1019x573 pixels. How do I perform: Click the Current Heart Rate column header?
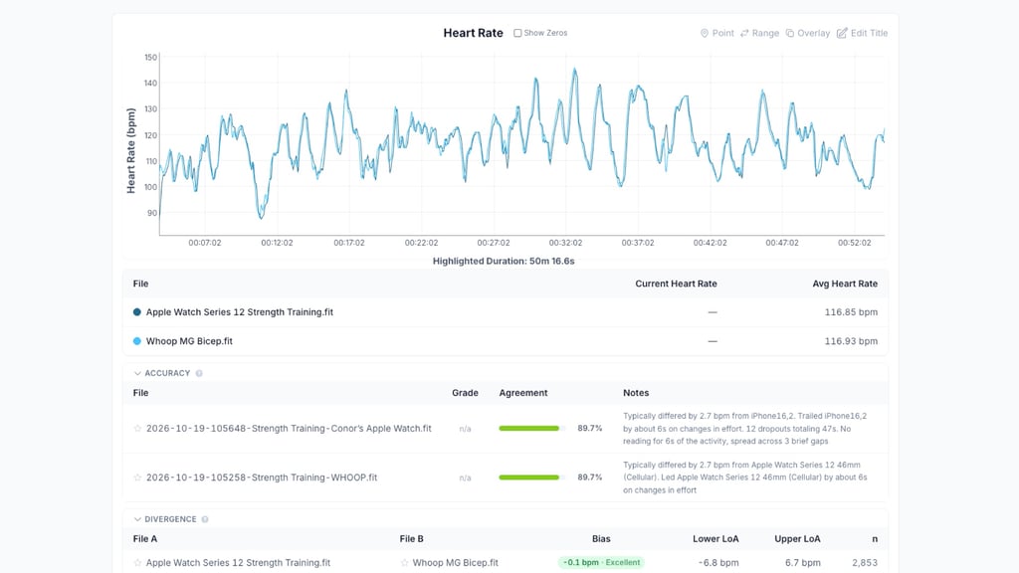pyautogui.click(x=676, y=284)
